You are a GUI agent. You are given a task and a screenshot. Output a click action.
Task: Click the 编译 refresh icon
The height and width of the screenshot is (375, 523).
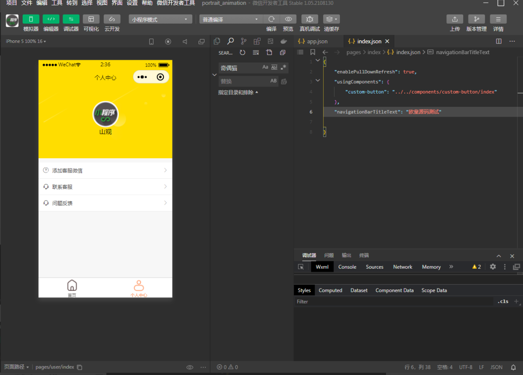click(x=271, y=19)
